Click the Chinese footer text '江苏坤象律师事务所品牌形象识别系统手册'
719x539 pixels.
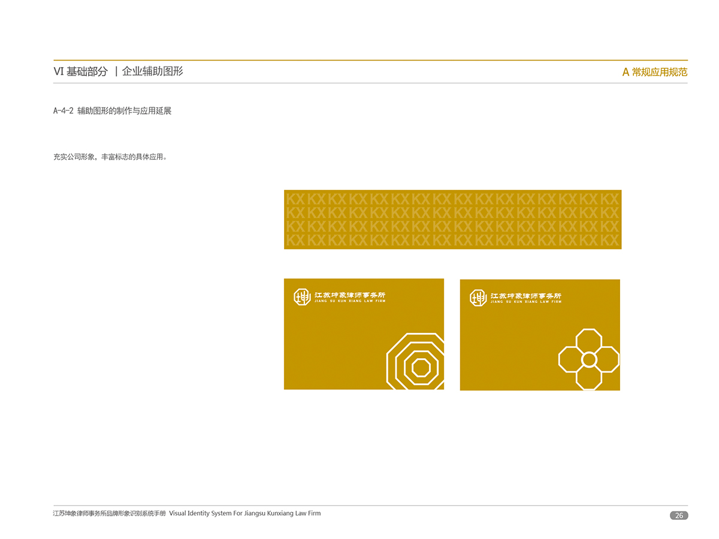(x=109, y=513)
